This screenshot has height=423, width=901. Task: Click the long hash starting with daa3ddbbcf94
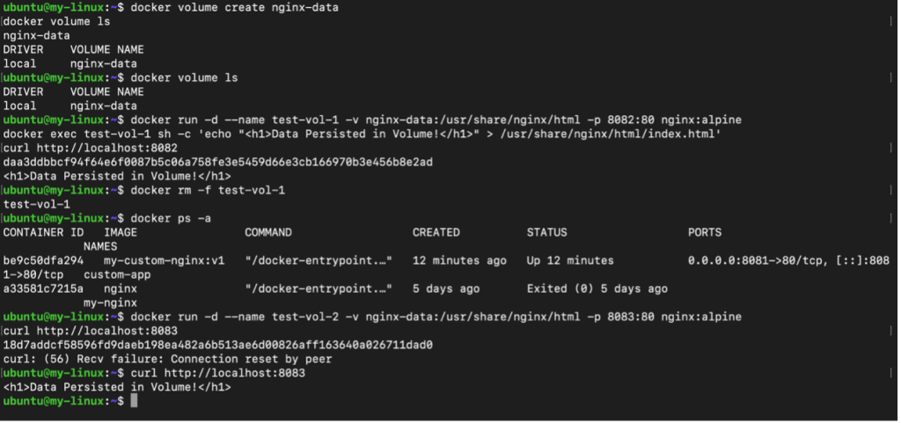click(218, 163)
